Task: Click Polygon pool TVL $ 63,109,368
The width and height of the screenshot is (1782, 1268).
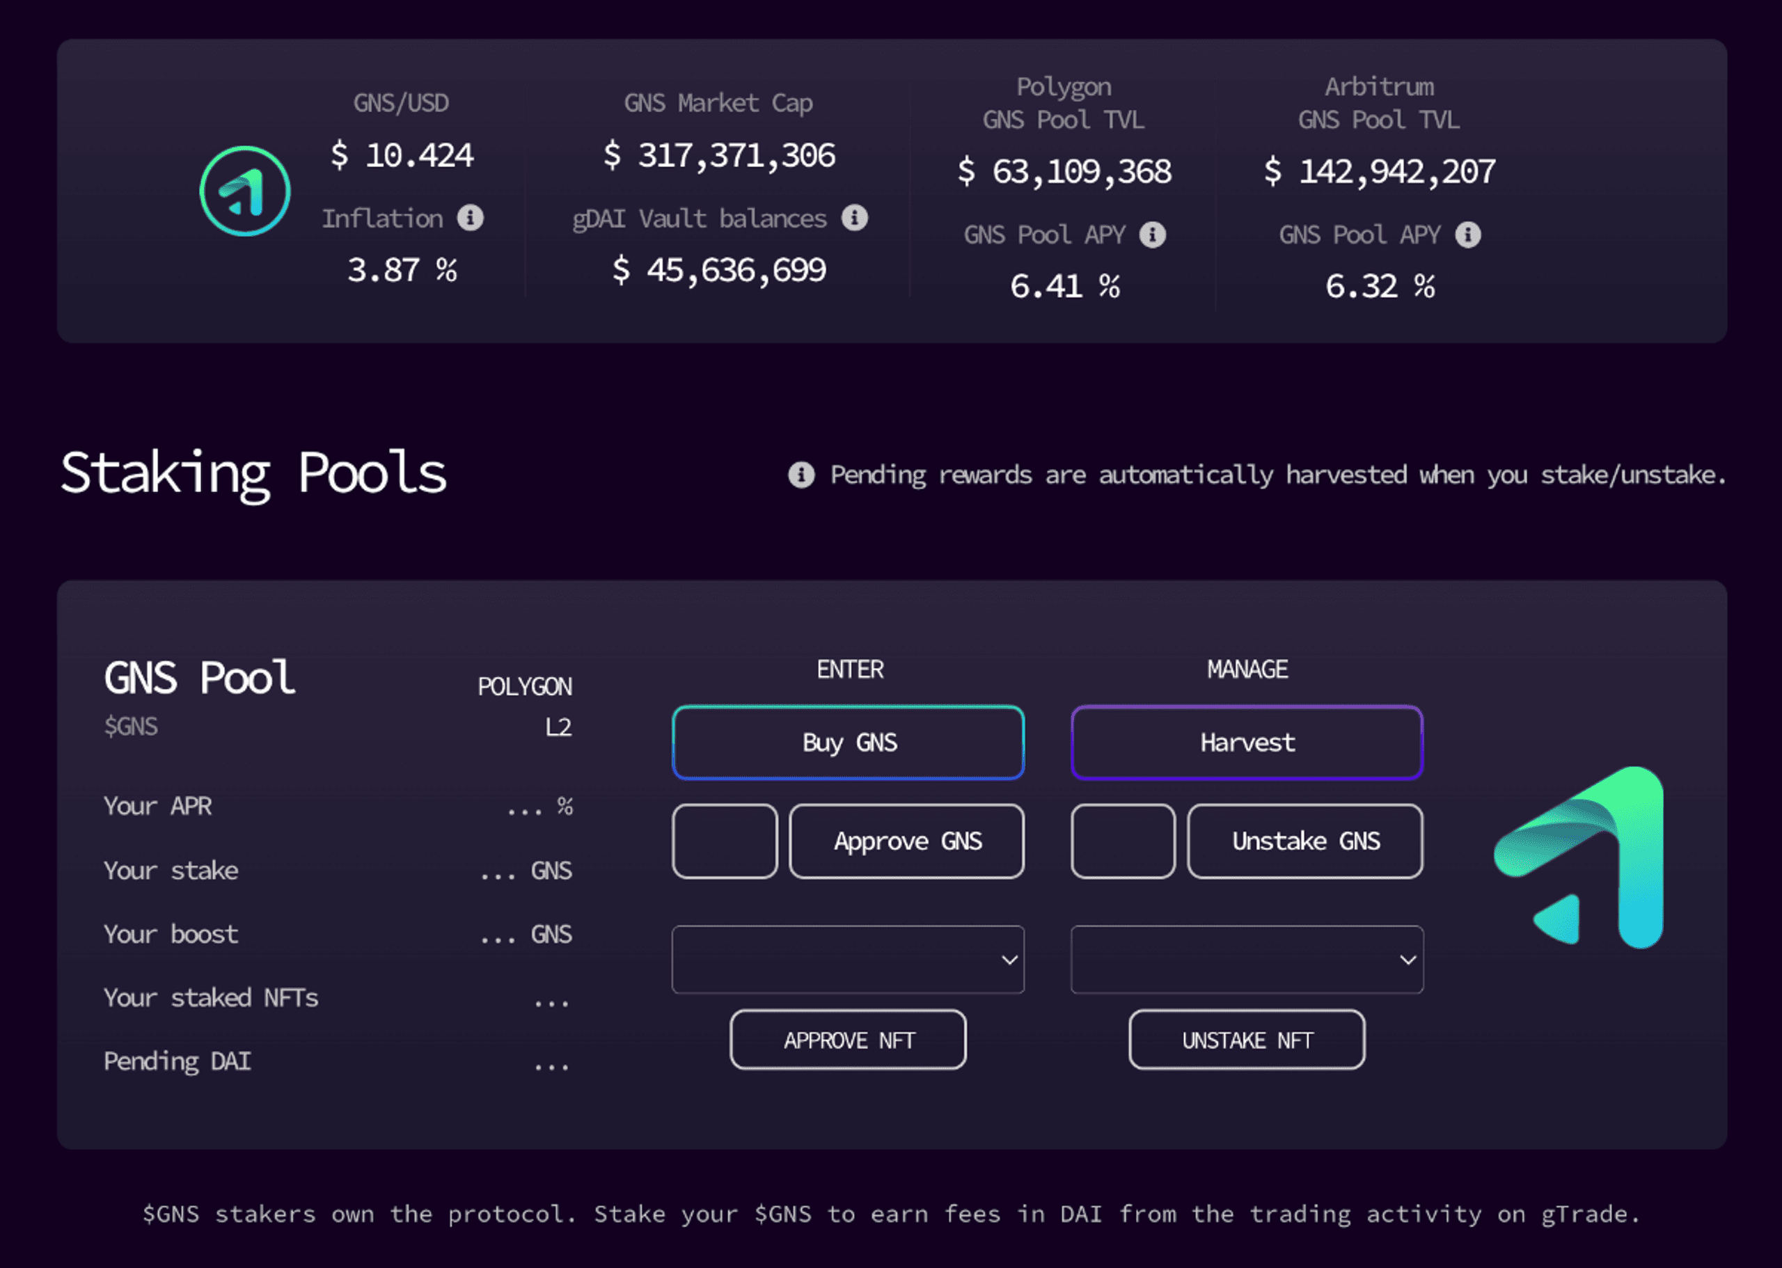Action: click(x=1064, y=171)
